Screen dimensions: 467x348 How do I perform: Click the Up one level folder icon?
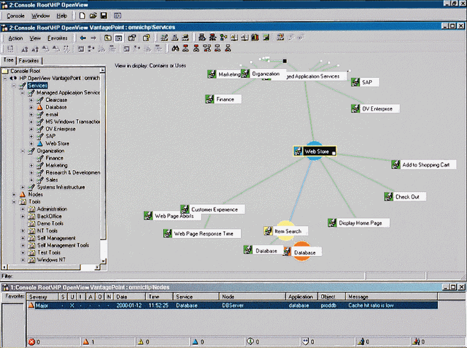(108, 38)
